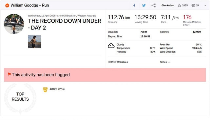The width and height of the screenshot is (213, 120).
Task: Share the activity on Facebook
Action: [134, 6]
